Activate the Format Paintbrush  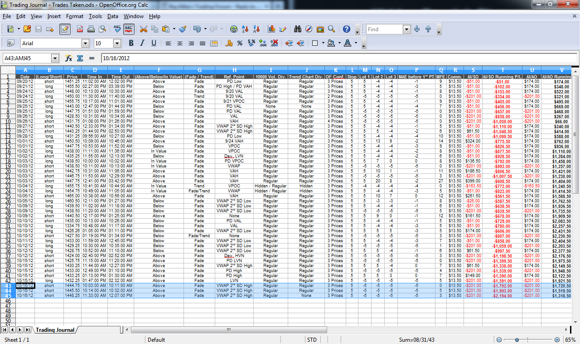pyautogui.click(x=183, y=29)
